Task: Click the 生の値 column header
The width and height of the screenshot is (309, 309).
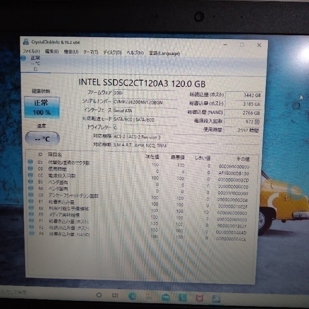Action: 243,159
